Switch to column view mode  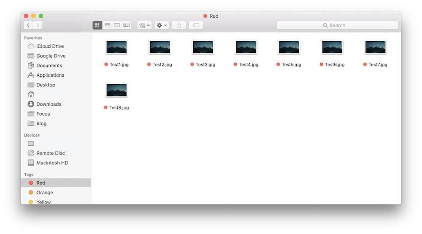point(117,25)
